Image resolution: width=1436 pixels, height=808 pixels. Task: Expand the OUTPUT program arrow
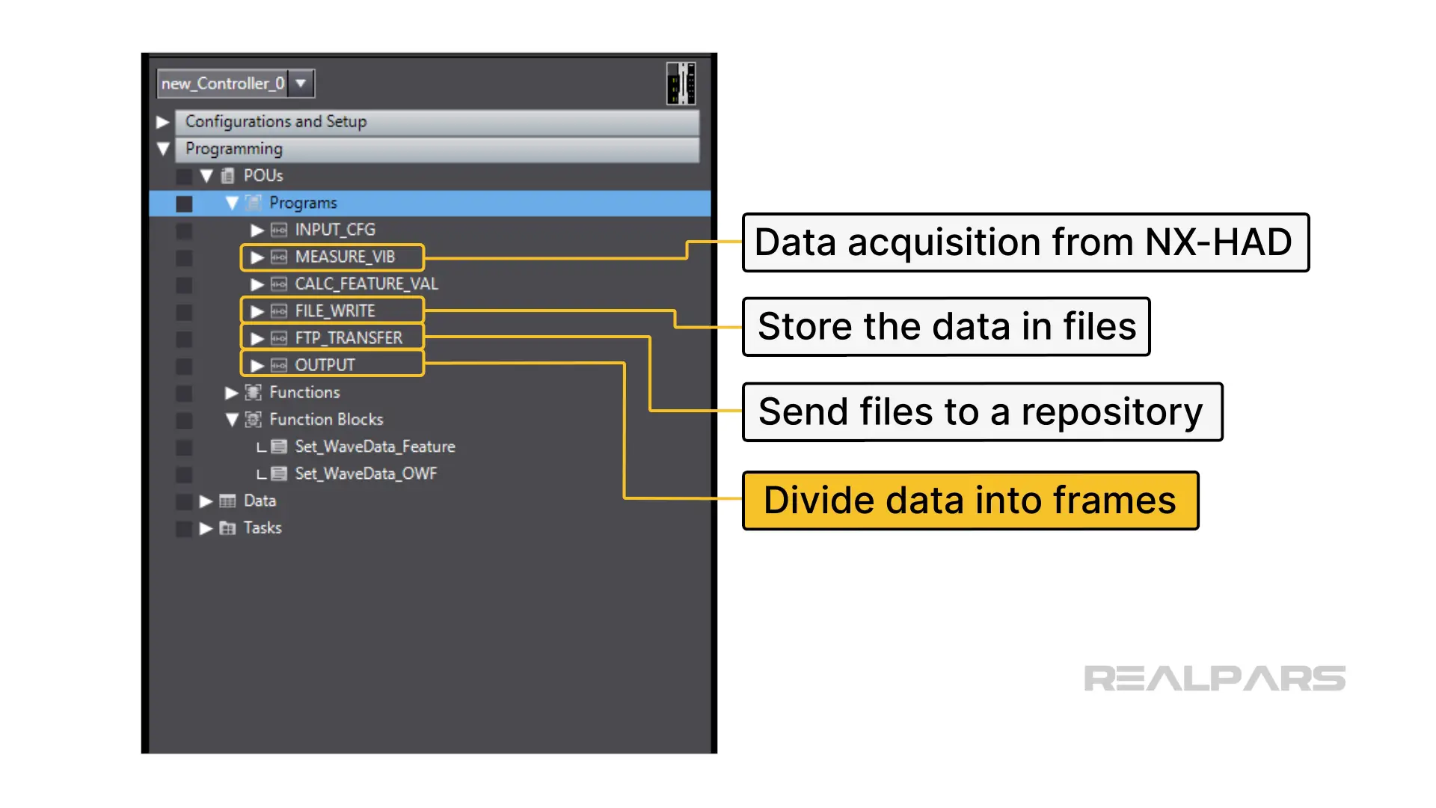coord(257,365)
